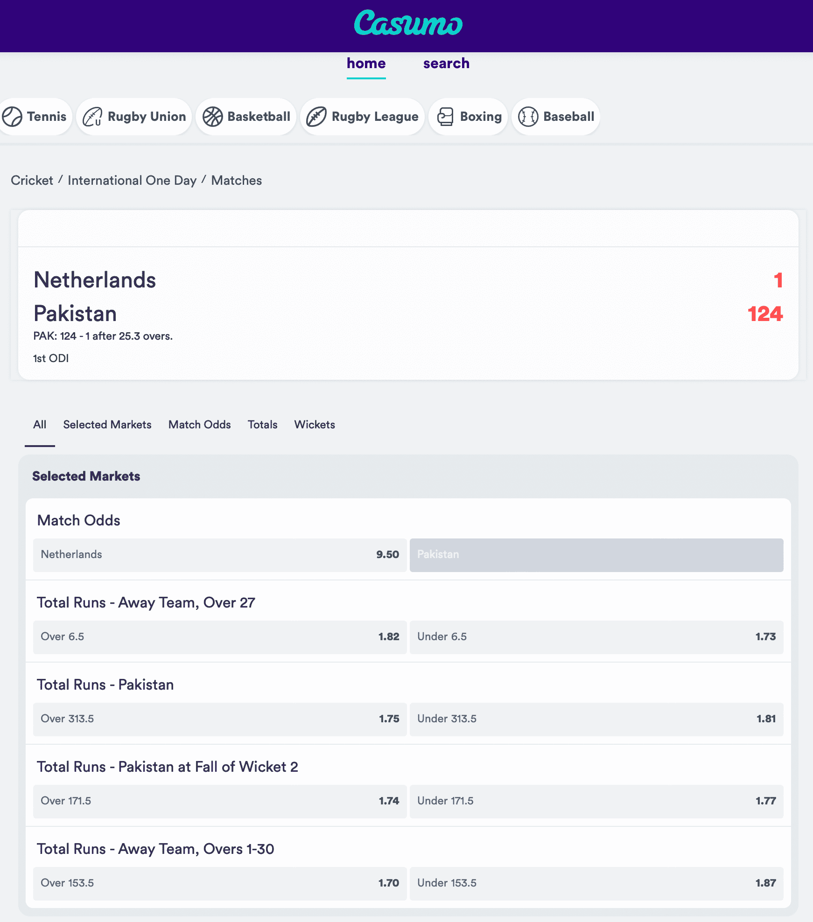Go to the Cricket breadcrumb
The height and width of the screenshot is (922, 813).
click(32, 181)
